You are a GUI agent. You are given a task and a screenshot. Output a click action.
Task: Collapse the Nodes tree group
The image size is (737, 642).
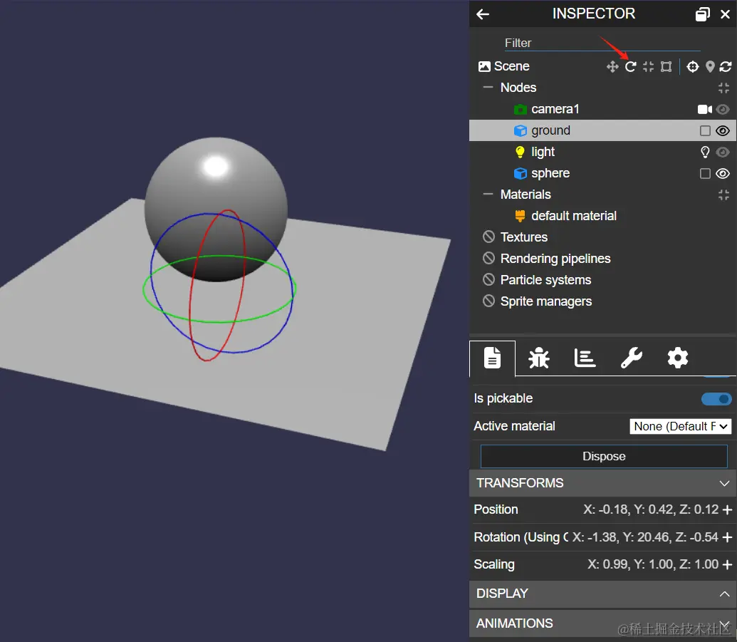coord(488,88)
